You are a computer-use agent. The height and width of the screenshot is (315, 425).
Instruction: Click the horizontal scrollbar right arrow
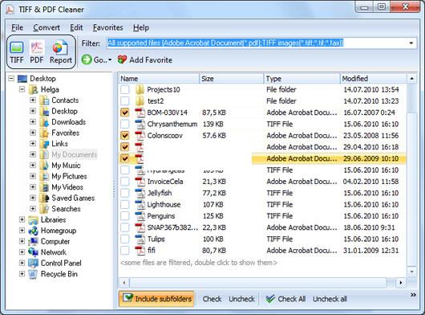pyautogui.click(x=401, y=283)
